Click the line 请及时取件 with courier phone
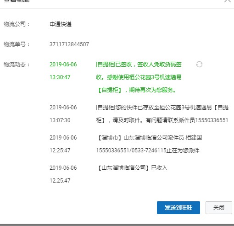Image resolution: width=234 pixels, height=226 pixels. 162,120
